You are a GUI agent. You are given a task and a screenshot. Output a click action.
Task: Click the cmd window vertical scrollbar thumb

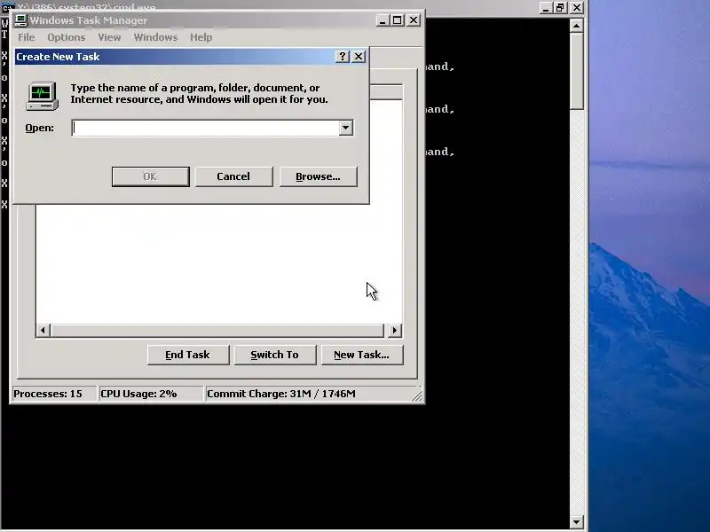(x=576, y=71)
